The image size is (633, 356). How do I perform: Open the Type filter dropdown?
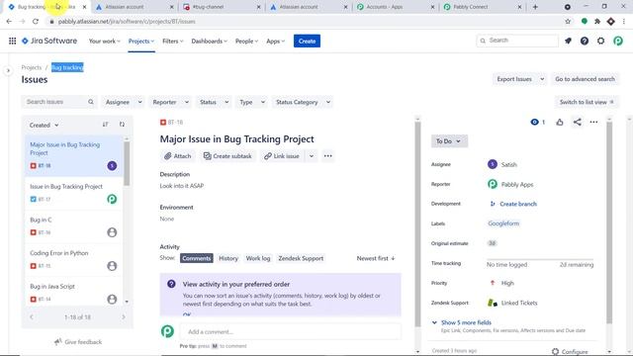(x=251, y=102)
